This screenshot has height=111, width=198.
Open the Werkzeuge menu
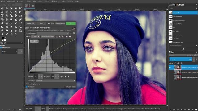(x=55, y=2)
